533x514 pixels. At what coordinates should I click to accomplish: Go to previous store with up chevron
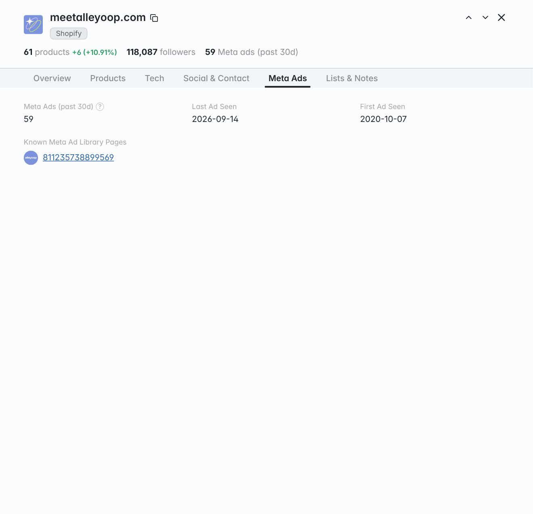click(x=469, y=17)
